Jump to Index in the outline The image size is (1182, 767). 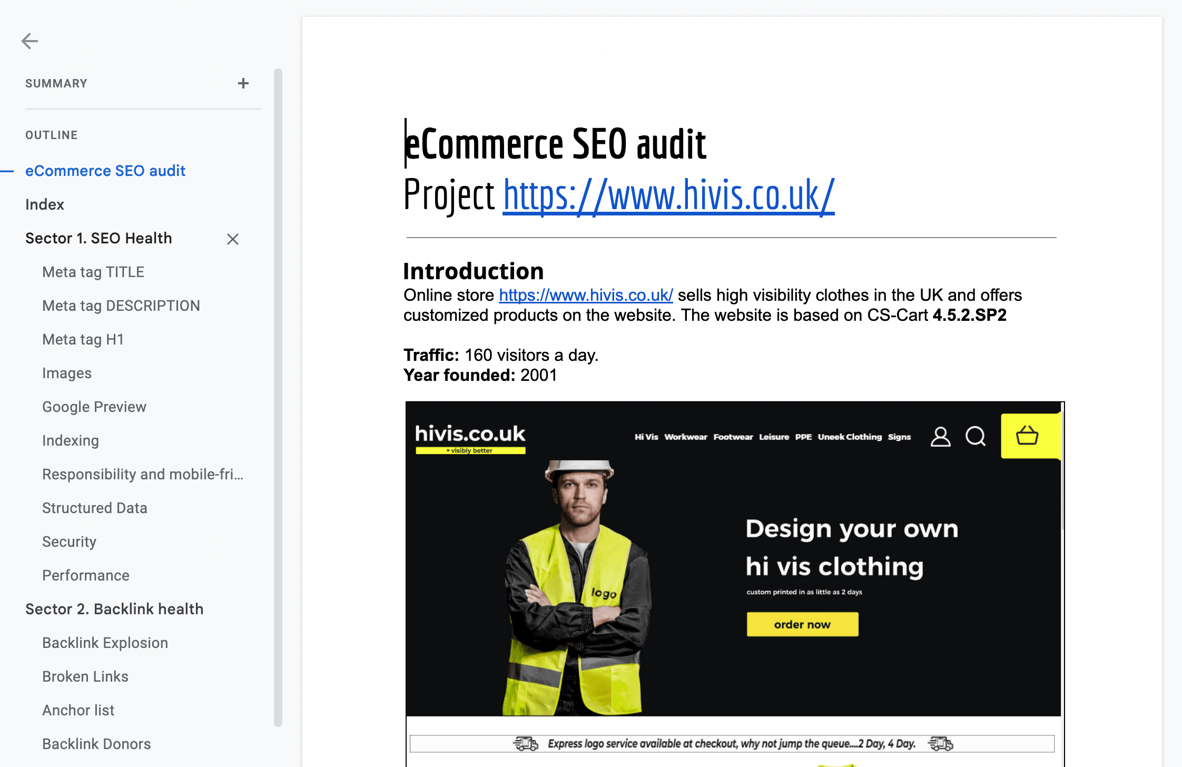[45, 204]
